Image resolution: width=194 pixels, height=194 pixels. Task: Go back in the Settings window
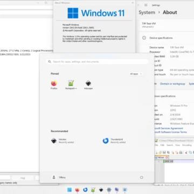coord(138,5)
